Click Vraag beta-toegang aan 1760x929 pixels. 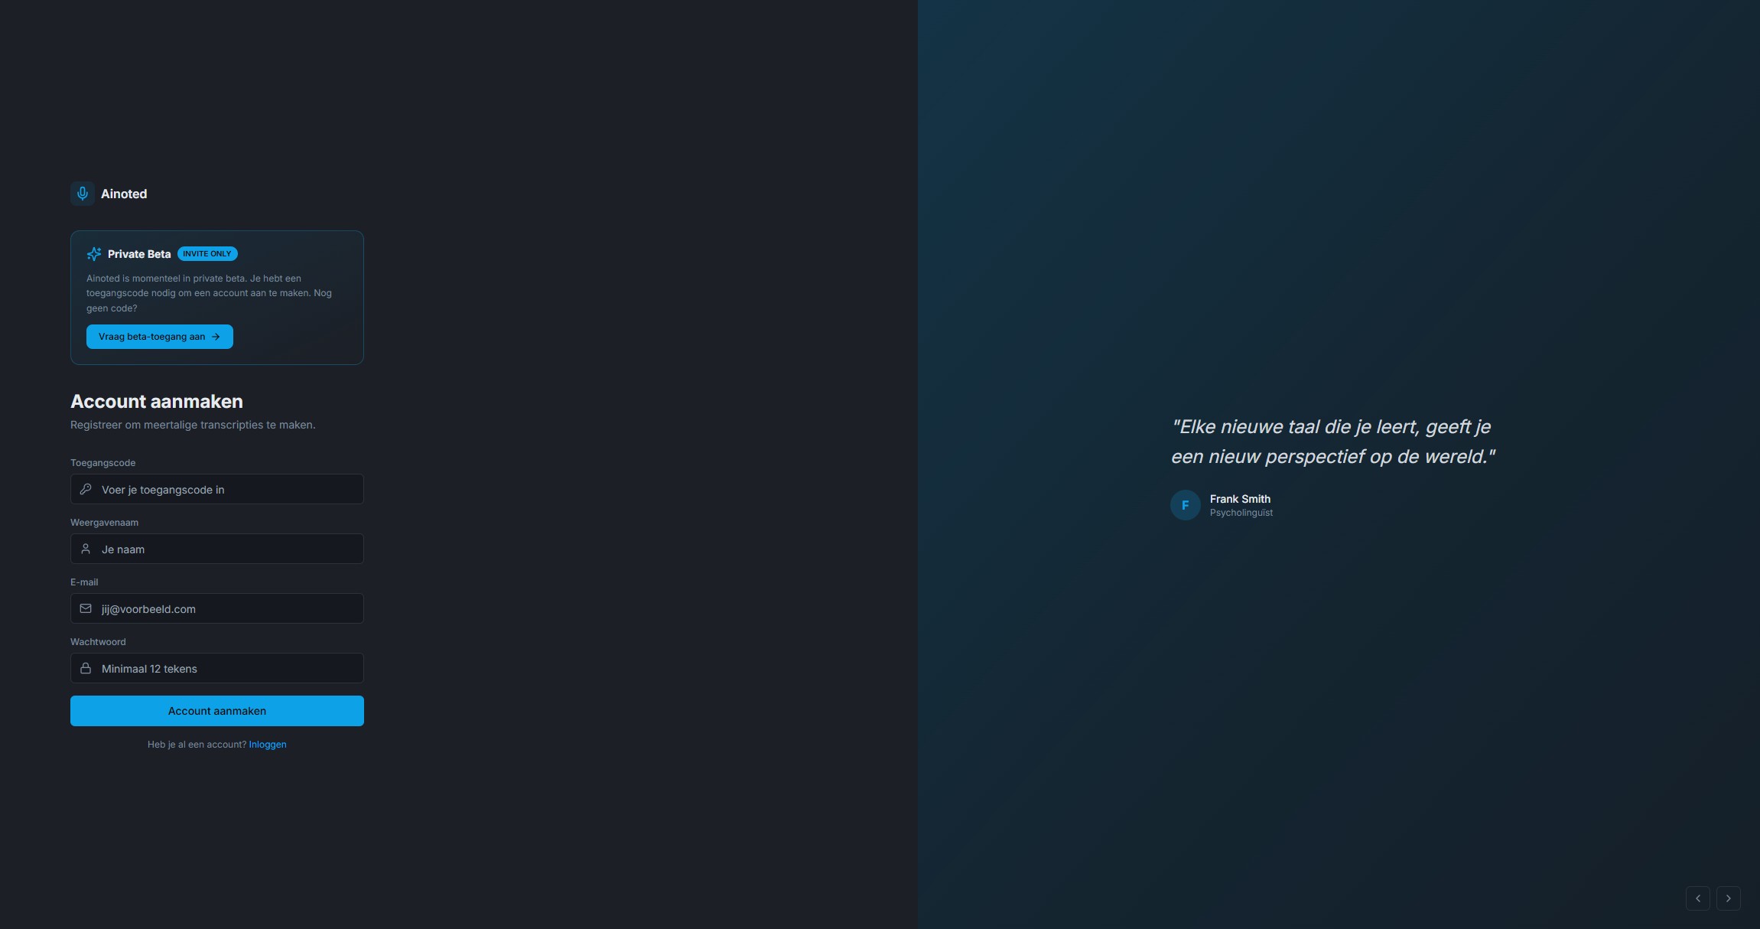[159, 337]
